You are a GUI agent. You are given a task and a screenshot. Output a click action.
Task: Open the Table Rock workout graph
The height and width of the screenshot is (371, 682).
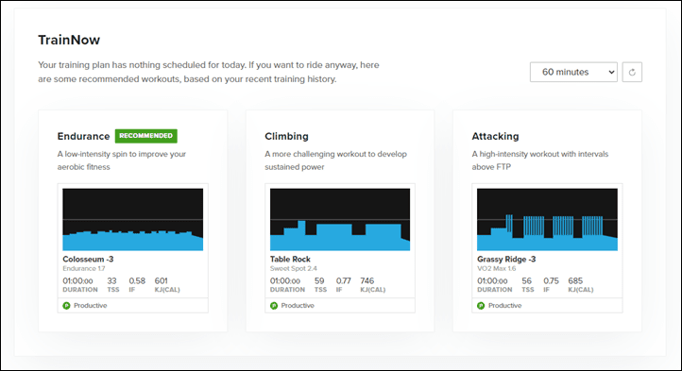(x=340, y=219)
